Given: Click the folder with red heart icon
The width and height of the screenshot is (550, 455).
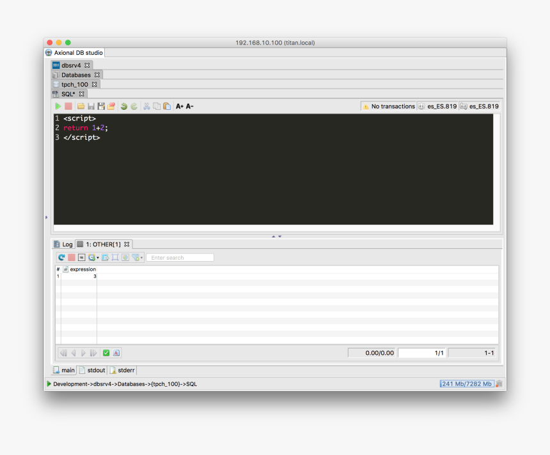Looking at the screenshot, I should point(111,107).
